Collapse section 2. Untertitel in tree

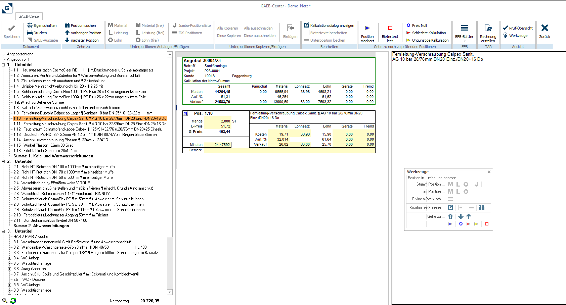pyautogui.click(x=3, y=161)
